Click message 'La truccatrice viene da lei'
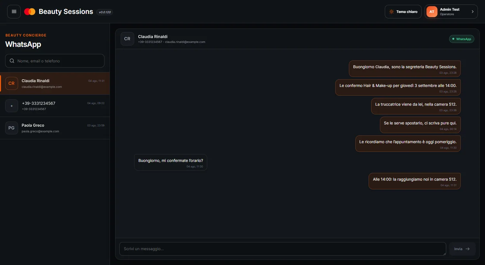 (416, 106)
